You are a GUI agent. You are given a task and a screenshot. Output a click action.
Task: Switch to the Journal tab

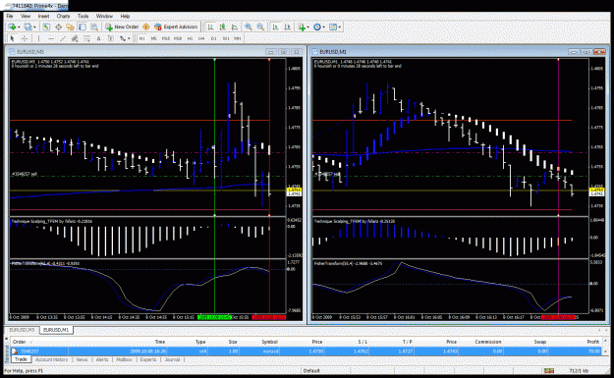point(172,359)
